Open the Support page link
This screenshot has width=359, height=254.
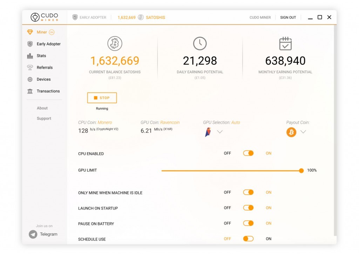coord(44,119)
